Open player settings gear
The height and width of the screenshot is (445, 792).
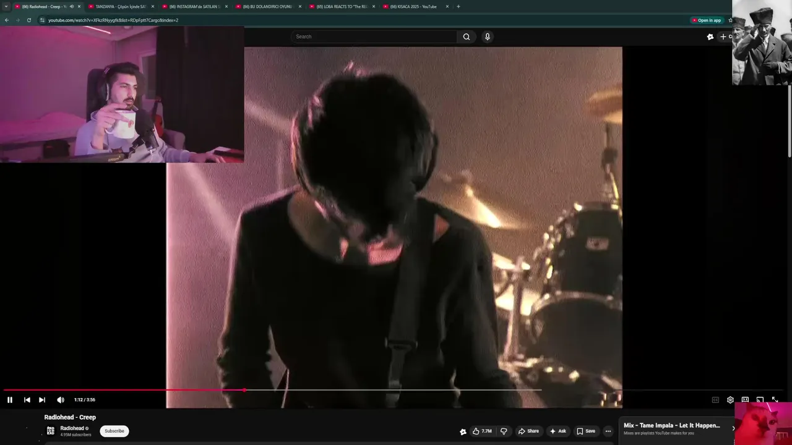pos(730,400)
